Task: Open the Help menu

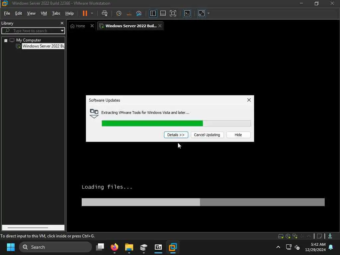Action: point(69,13)
